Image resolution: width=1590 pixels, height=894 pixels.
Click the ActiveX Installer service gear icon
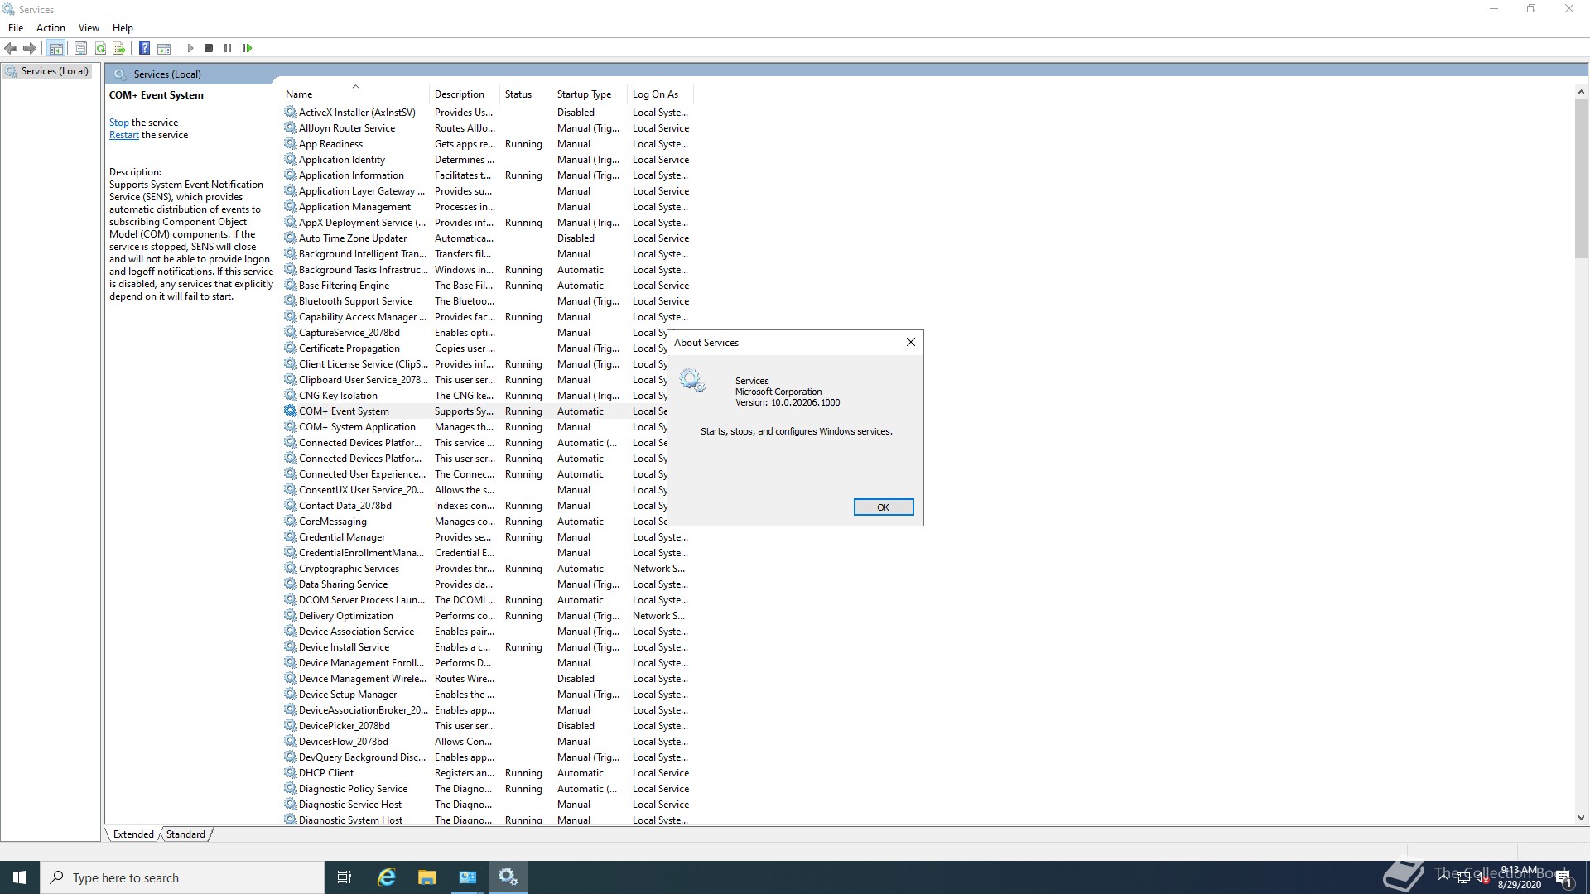point(290,112)
